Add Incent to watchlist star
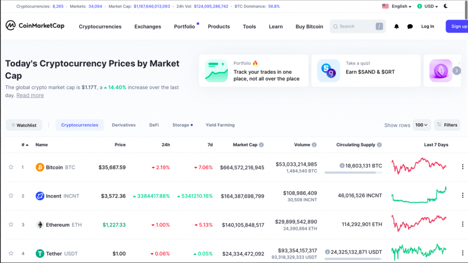468x263 pixels. [x=11, y=196]
